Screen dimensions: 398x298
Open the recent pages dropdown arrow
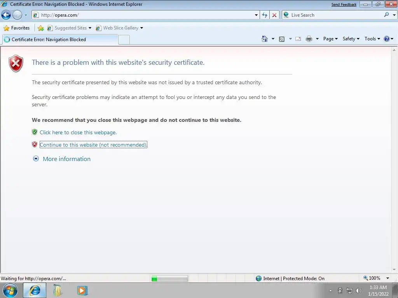26,15
